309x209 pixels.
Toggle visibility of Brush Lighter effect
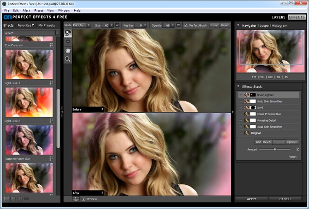coord(241,95)
